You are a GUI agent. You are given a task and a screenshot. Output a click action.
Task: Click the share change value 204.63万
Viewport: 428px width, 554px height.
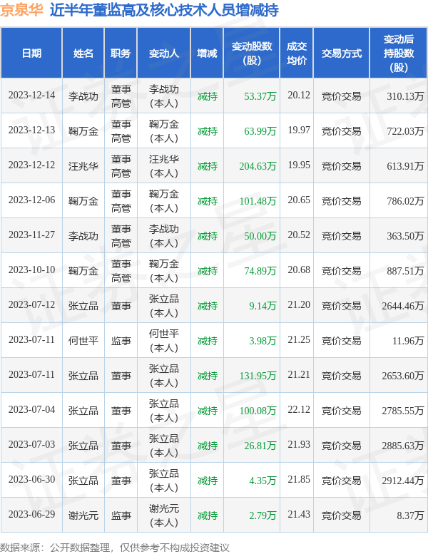[x=258, y=166]
